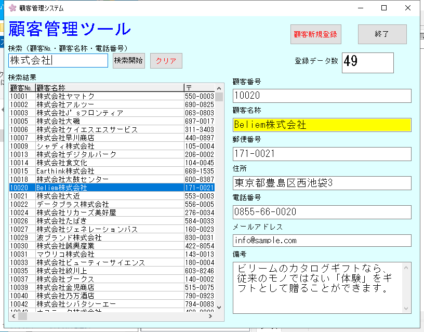Select row 株式会社誠興産業
The height and width of the screenshot is (332, 424).
coord(112,246)
